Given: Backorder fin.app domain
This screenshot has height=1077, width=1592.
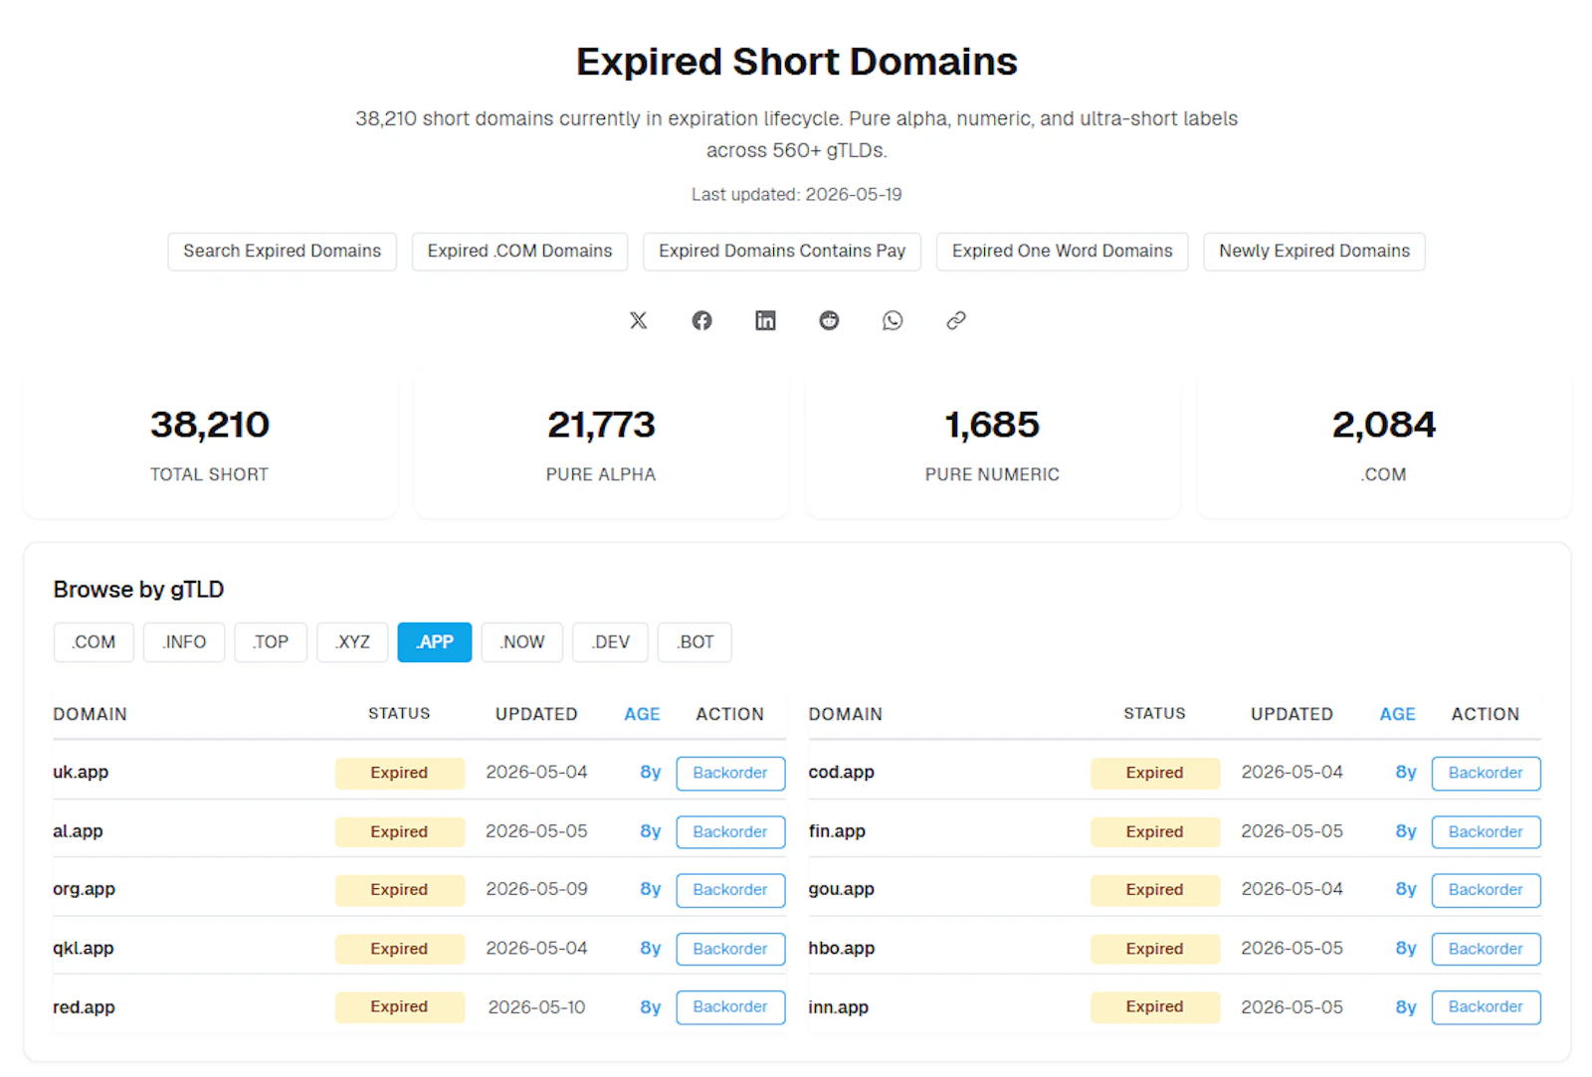Looking at the screenshot, I should [1486, 831].
